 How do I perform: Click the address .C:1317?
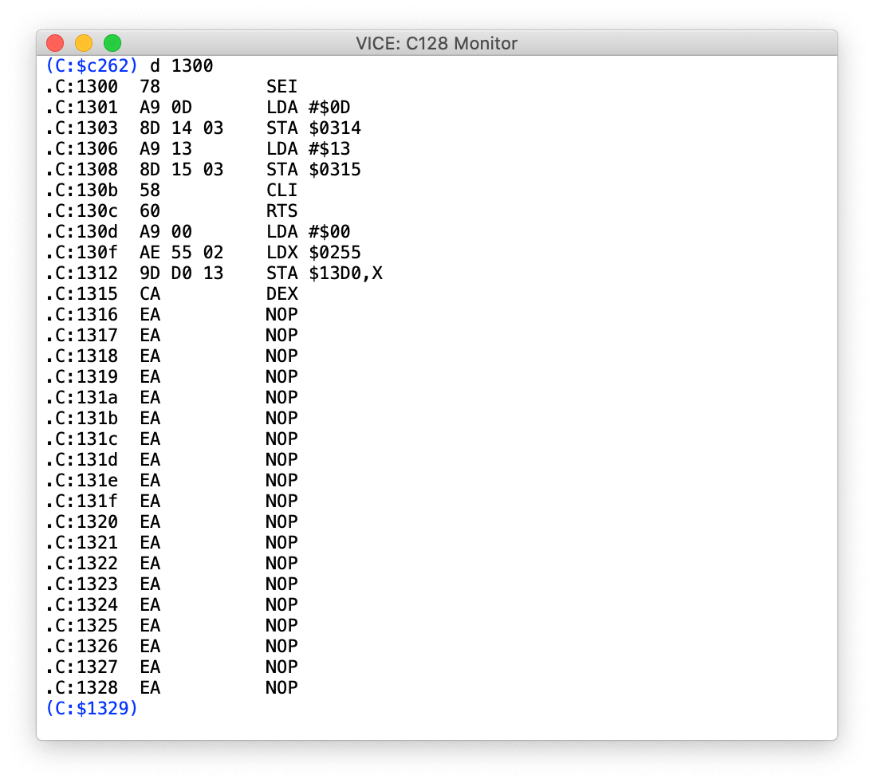82,335
